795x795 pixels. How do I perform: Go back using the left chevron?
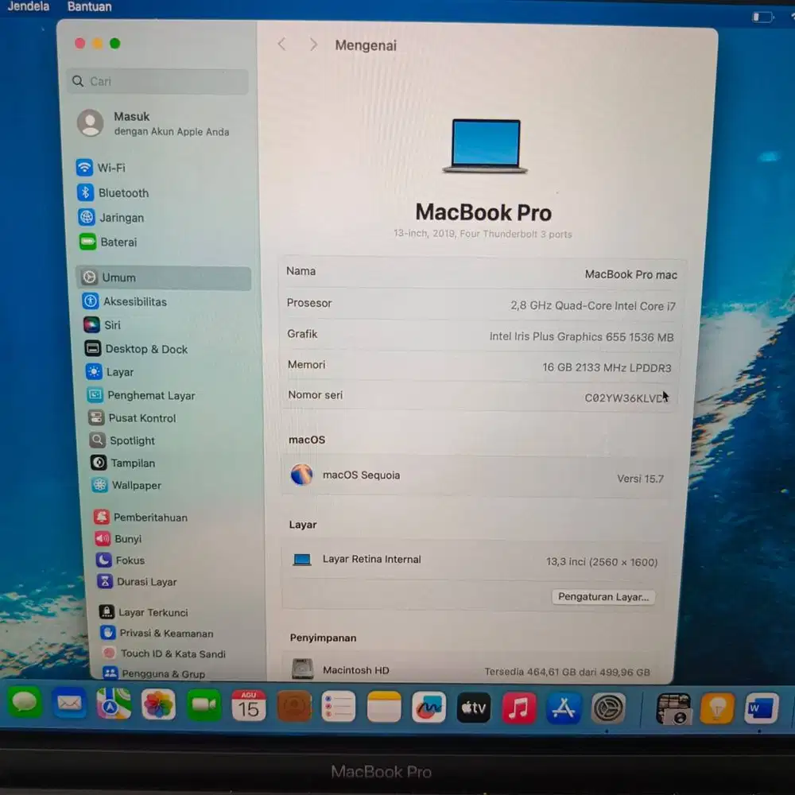point(282,45)
